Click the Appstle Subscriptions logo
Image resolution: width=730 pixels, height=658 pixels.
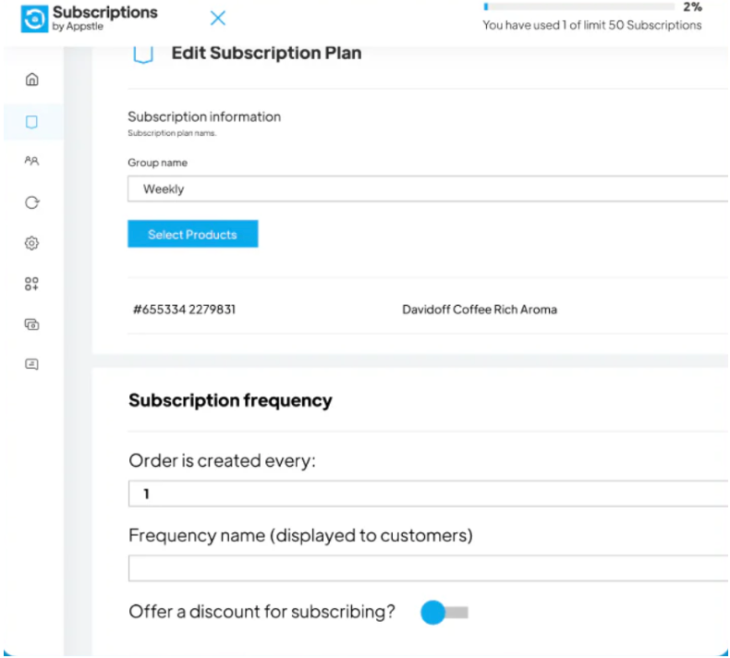[34, 19]
